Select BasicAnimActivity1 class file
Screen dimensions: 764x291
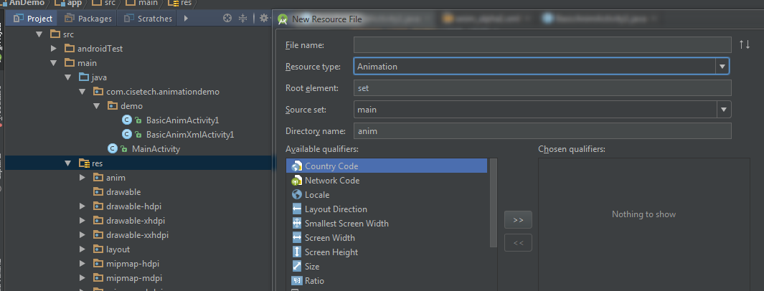tap(182, 120)
